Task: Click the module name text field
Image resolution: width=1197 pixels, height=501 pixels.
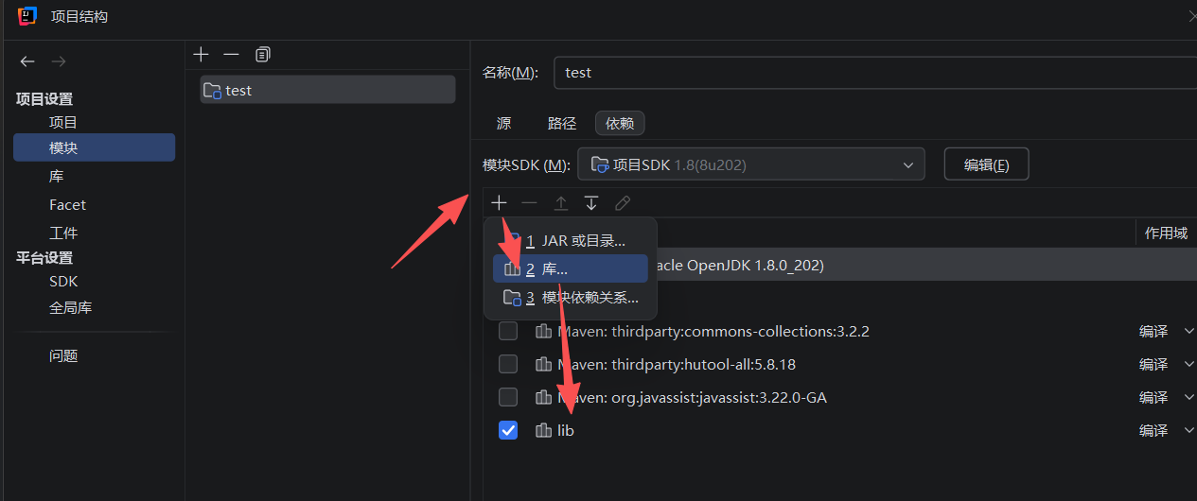Action: click(x=871, y=72)
